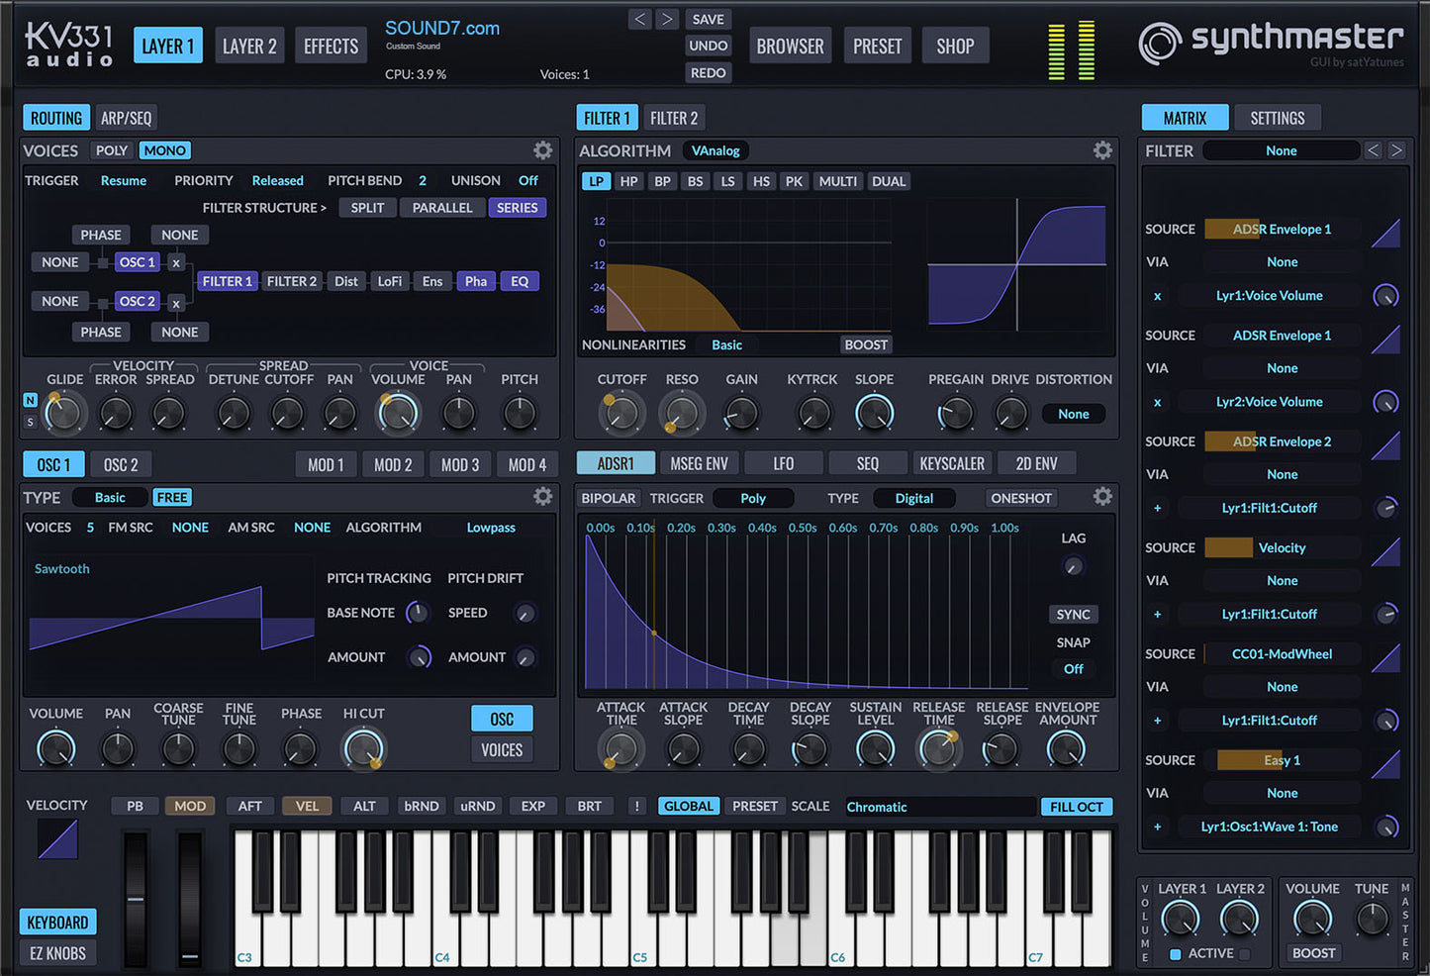1430x976 pixels.
Task: Click the filter Reso knob
Action: (682, 414)
